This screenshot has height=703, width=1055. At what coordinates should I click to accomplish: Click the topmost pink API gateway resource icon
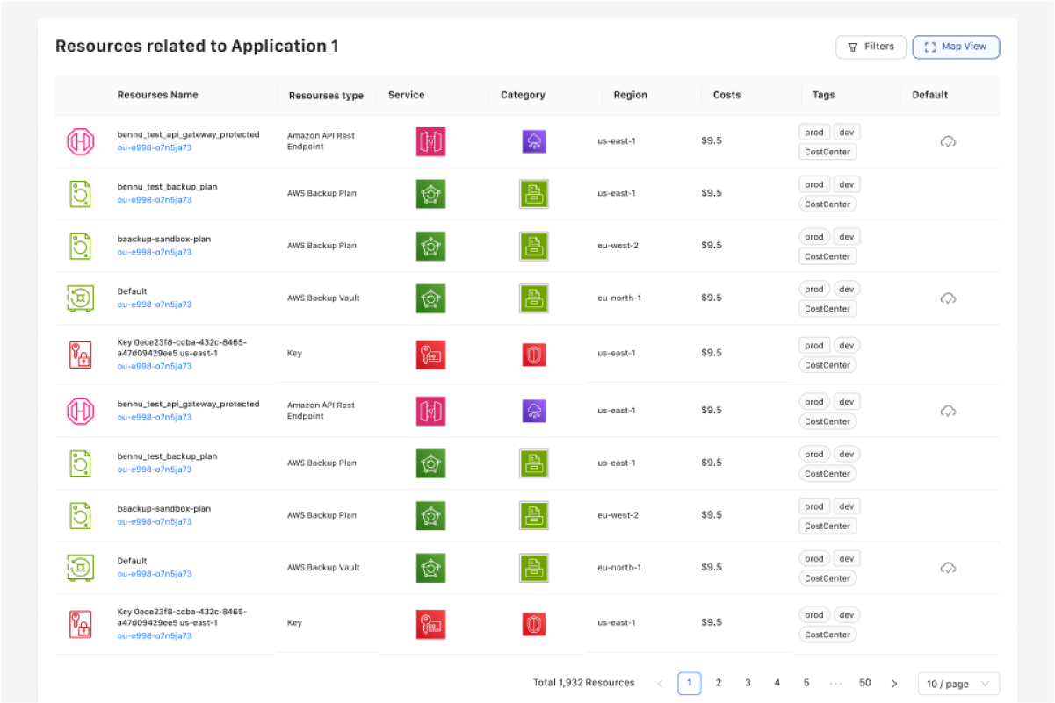coord(81,141)
